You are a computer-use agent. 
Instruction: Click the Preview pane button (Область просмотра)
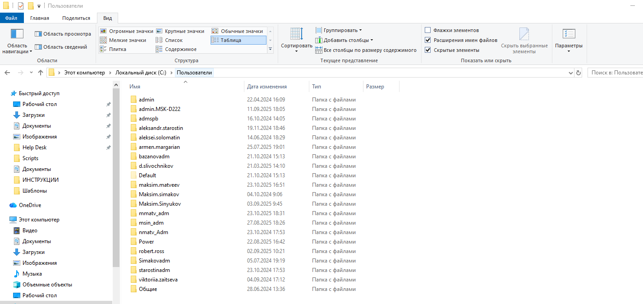point(63,34)
